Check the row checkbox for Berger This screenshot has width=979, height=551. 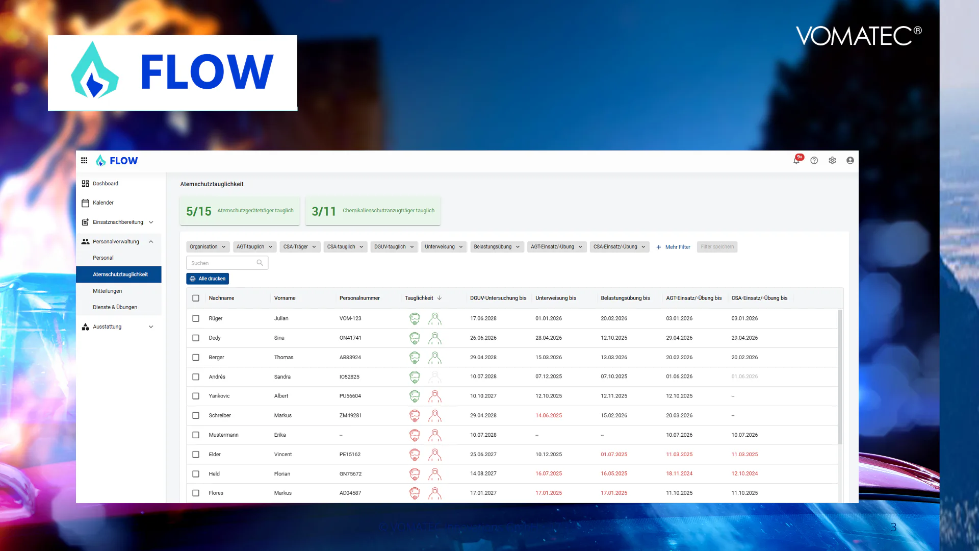click(x=196, y=357)
